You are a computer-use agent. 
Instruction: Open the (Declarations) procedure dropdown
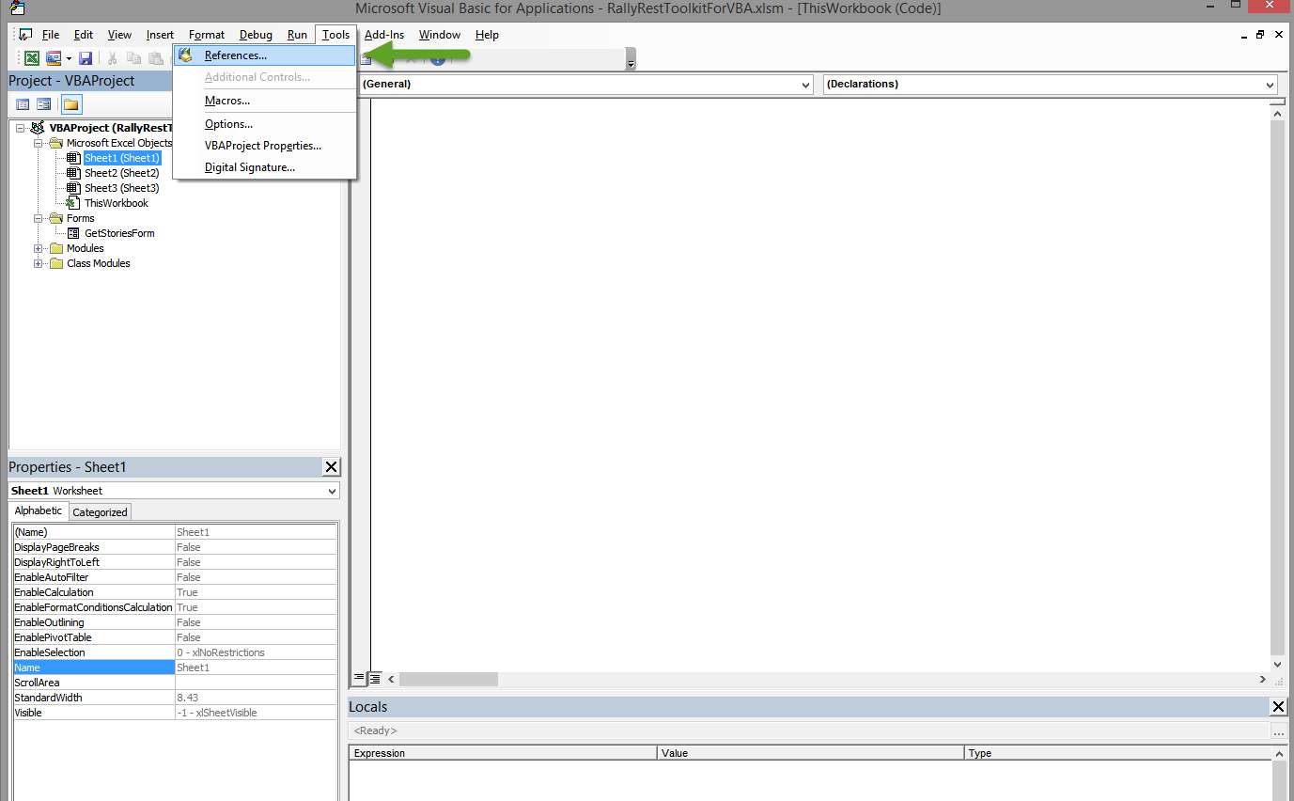(1270, 85)
